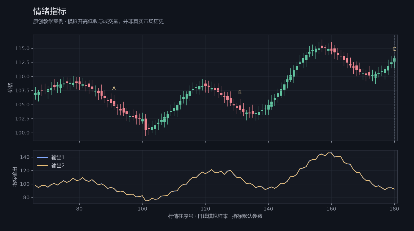The height and width of the screenshot is (231, 414).
Task: Click the x-axis tick 120
Action: (205, 208)
